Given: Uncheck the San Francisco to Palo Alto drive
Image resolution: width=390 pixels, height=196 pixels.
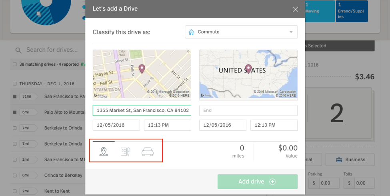Looking at the screenshot, I should [15, 97].
